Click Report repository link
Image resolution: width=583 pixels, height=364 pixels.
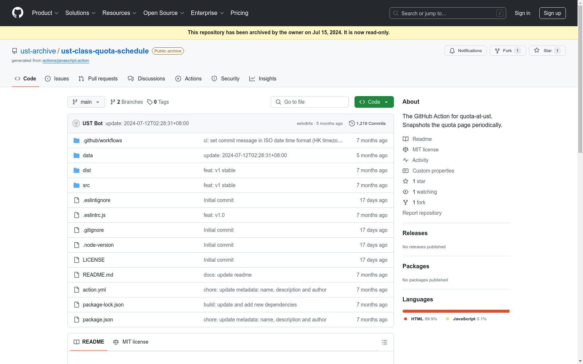(422, 213)
